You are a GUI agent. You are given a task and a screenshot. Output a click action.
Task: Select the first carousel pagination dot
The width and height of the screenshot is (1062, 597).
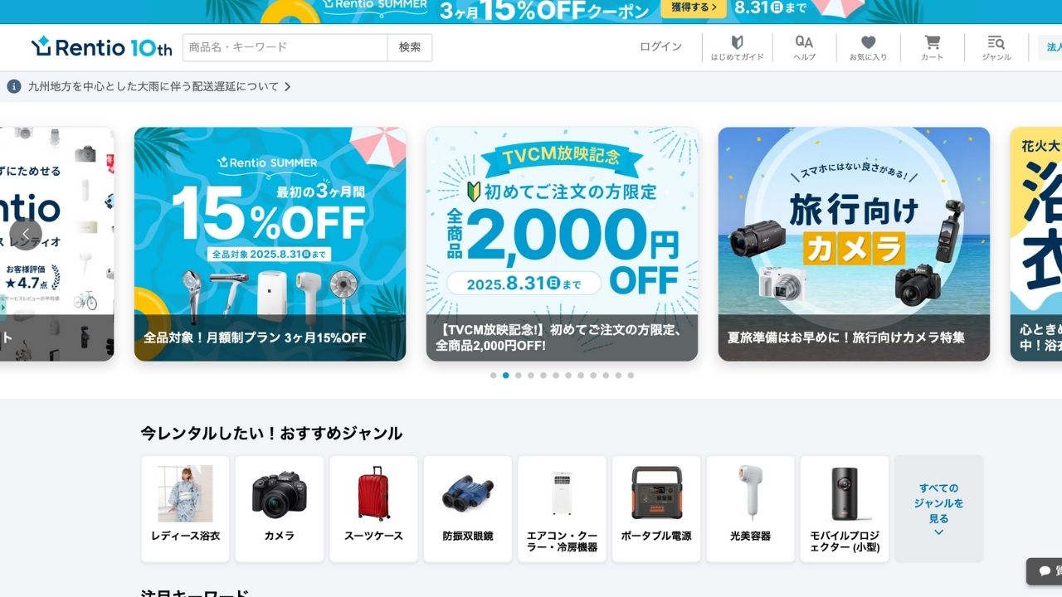tap(493, 376)
